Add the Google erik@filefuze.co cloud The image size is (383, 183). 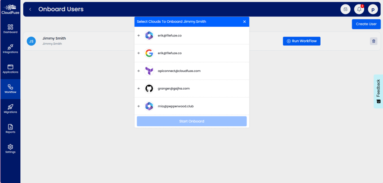(x=139, y=53)
